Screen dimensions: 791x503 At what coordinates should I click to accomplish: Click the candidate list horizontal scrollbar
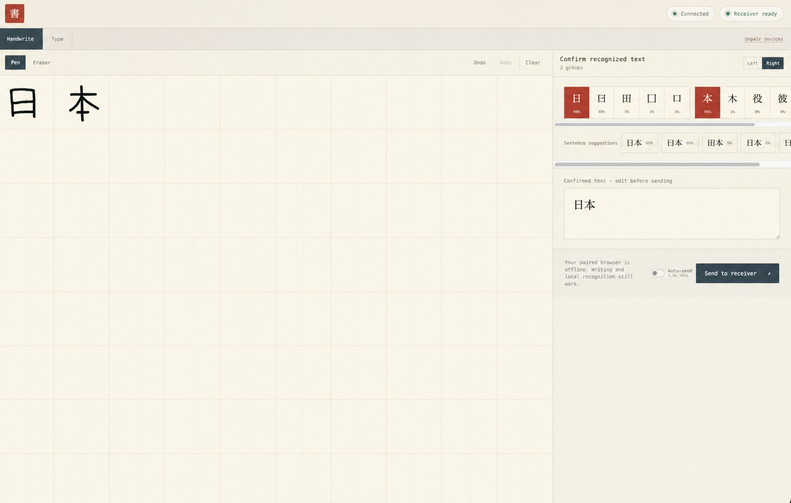coord(654,124)
